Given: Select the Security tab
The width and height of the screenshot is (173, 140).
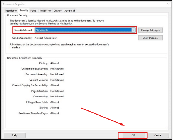Looking at the screenshot, I should pyautogui.click(x=24, y=10).
